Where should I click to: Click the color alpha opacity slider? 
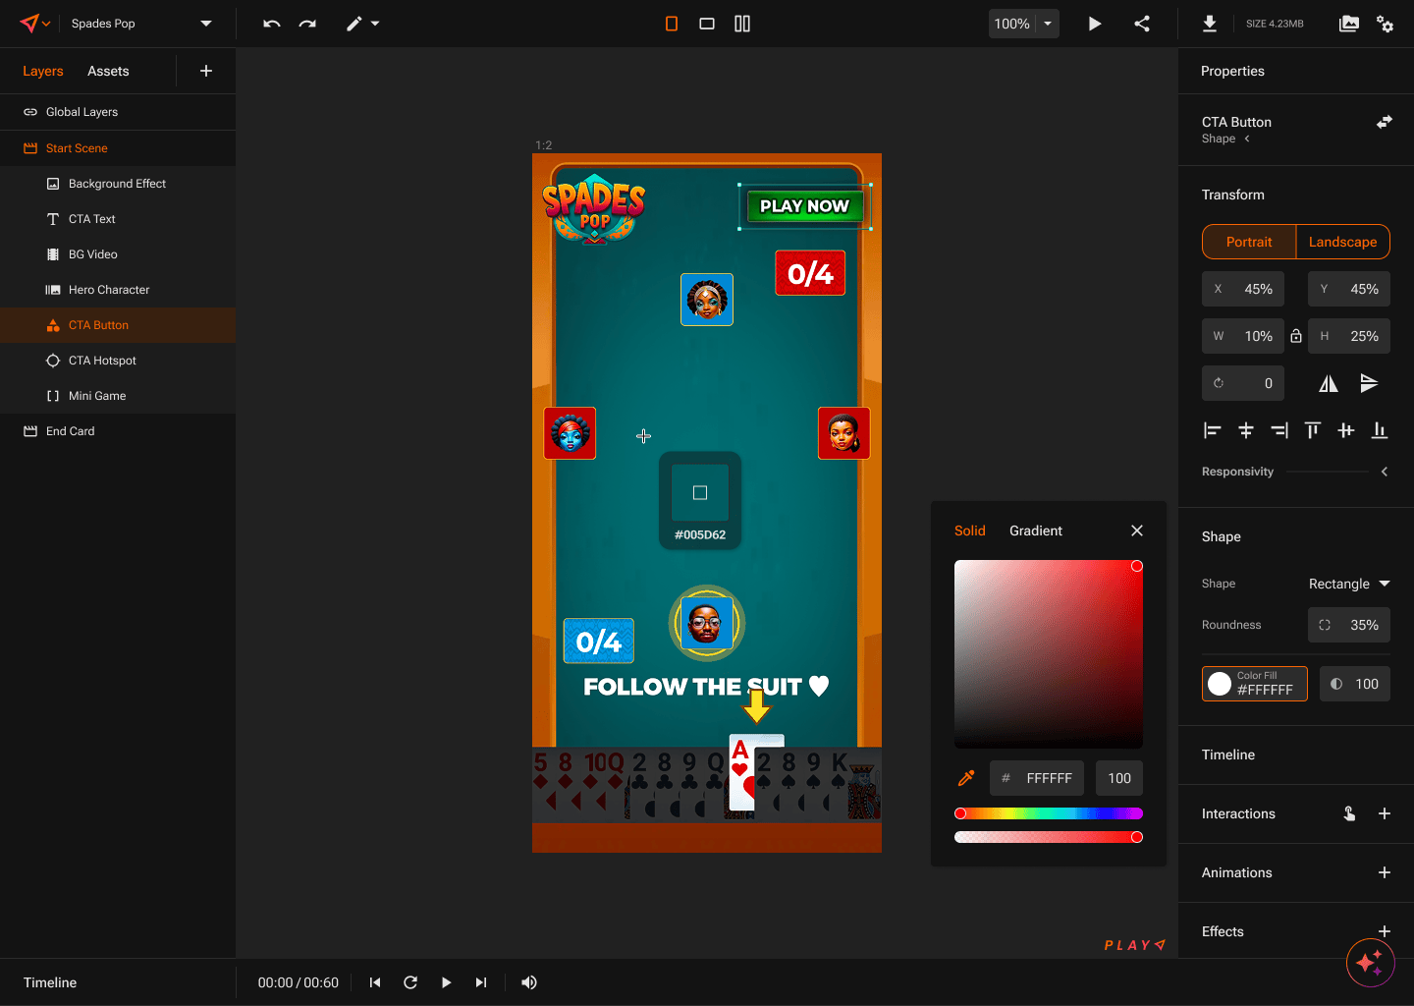pos(1049,837)
